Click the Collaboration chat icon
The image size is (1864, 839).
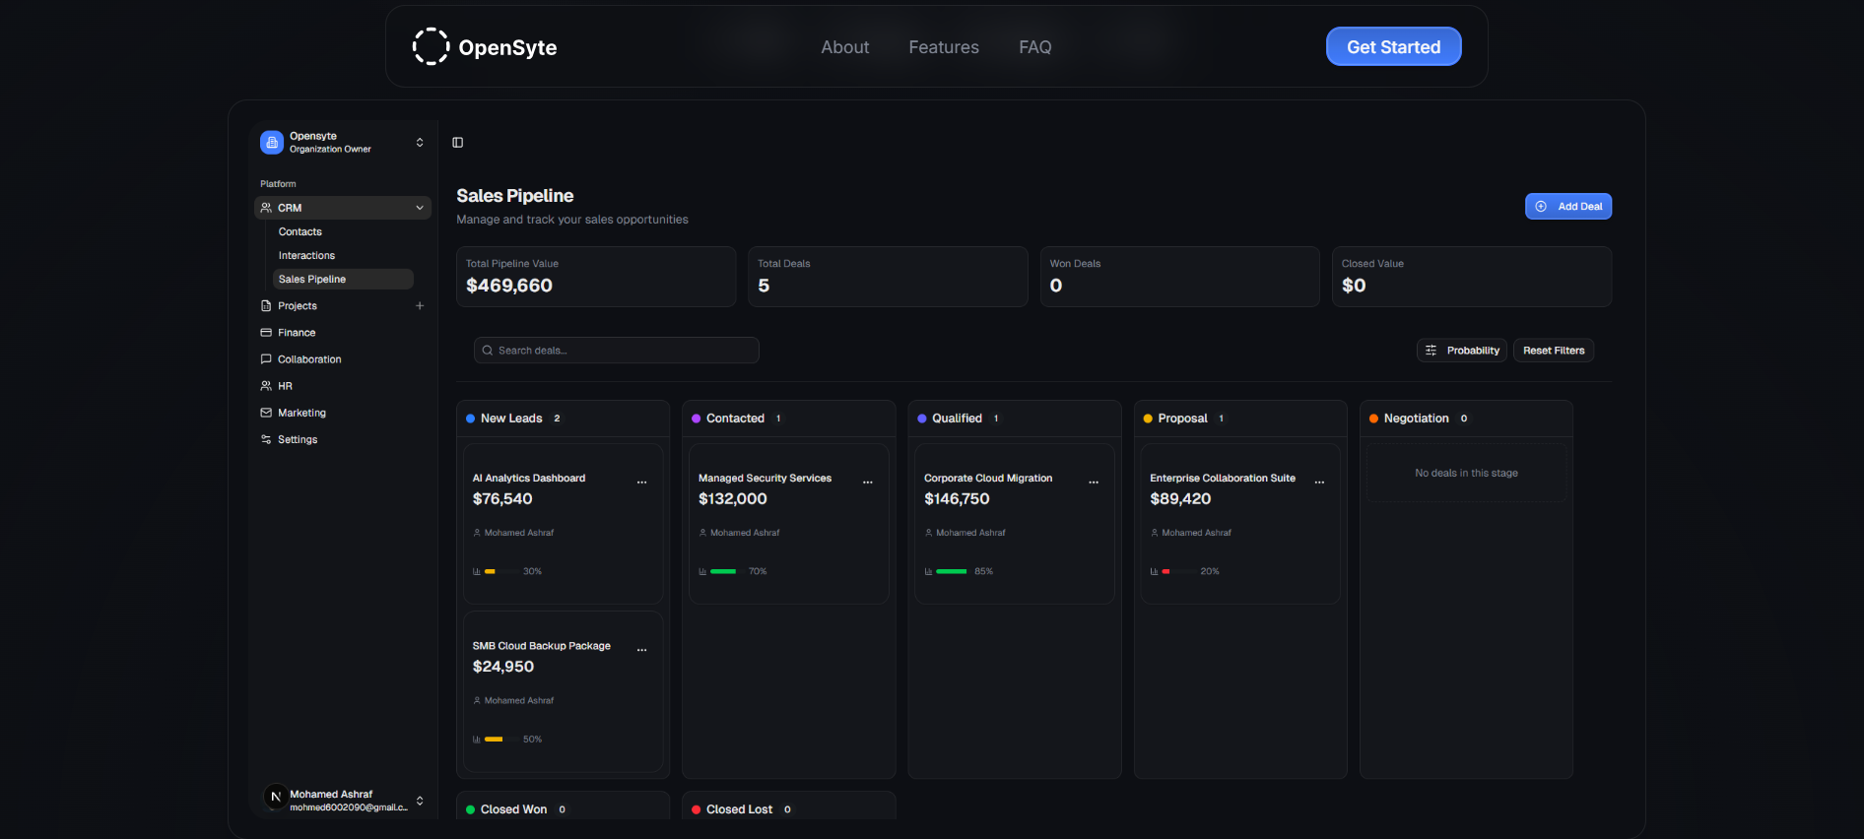[x=266, y=359]
